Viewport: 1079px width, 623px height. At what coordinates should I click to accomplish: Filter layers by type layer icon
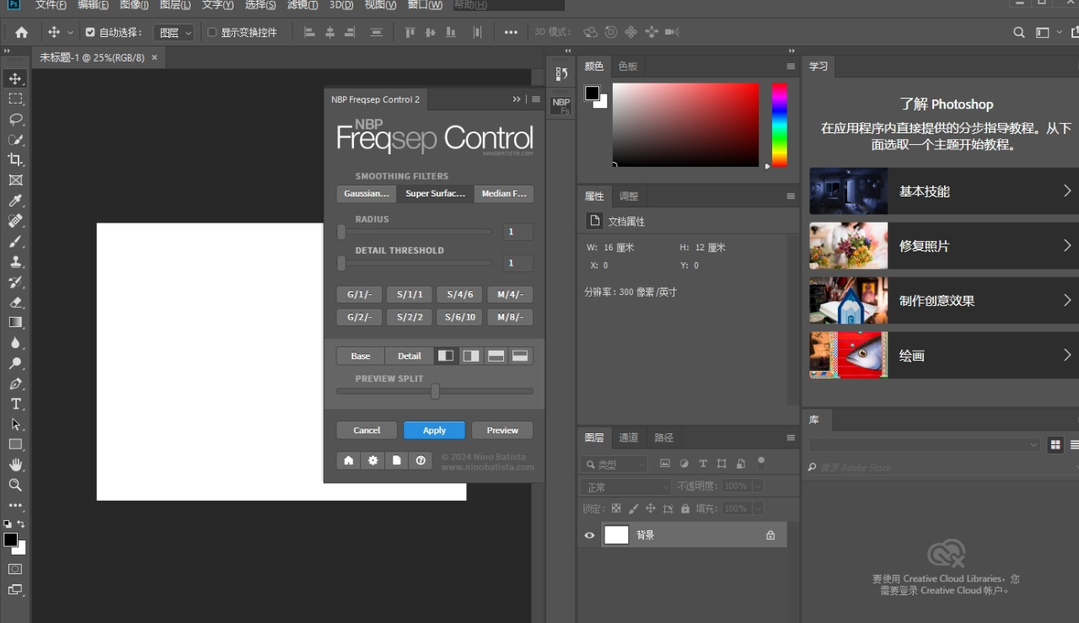coord(703,464)
